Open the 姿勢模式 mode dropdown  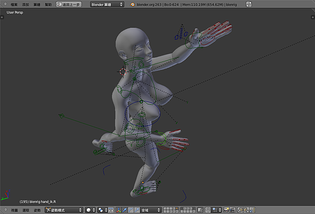point(64,210)
